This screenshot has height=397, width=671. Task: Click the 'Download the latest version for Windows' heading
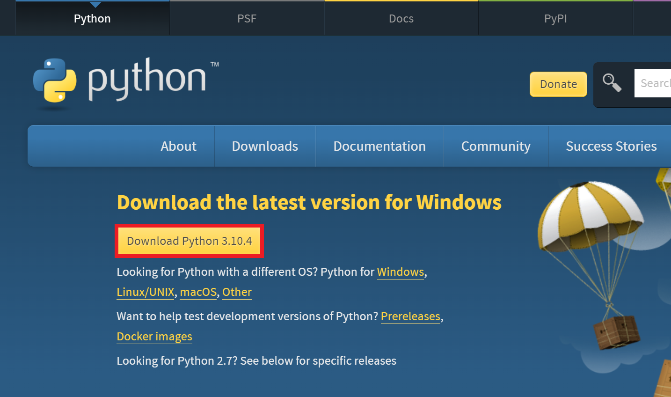(x=309, y=203)
